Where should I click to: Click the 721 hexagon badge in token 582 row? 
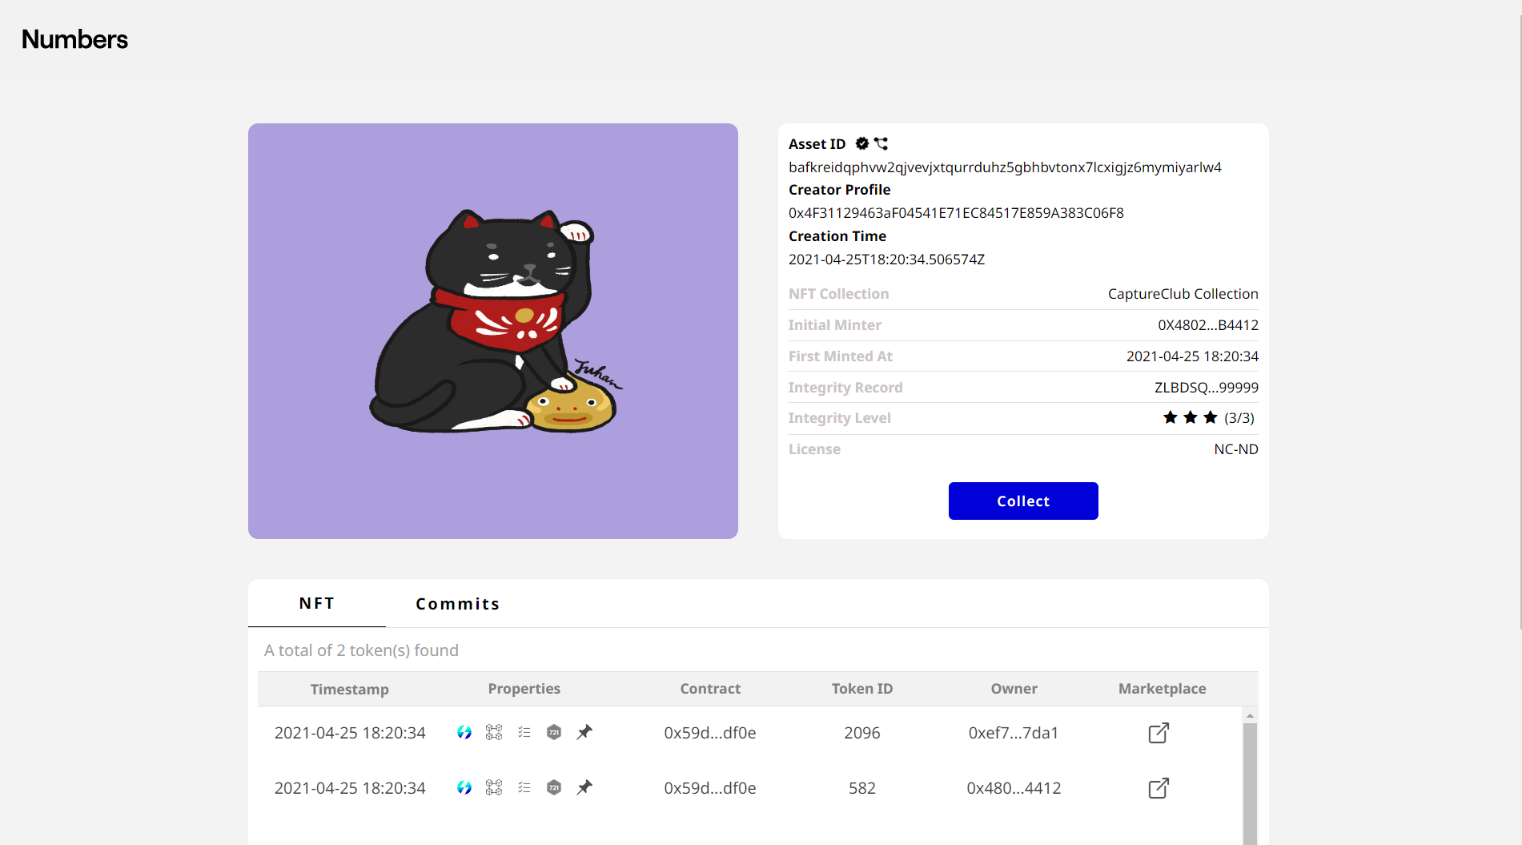click(x=554, y=787)
